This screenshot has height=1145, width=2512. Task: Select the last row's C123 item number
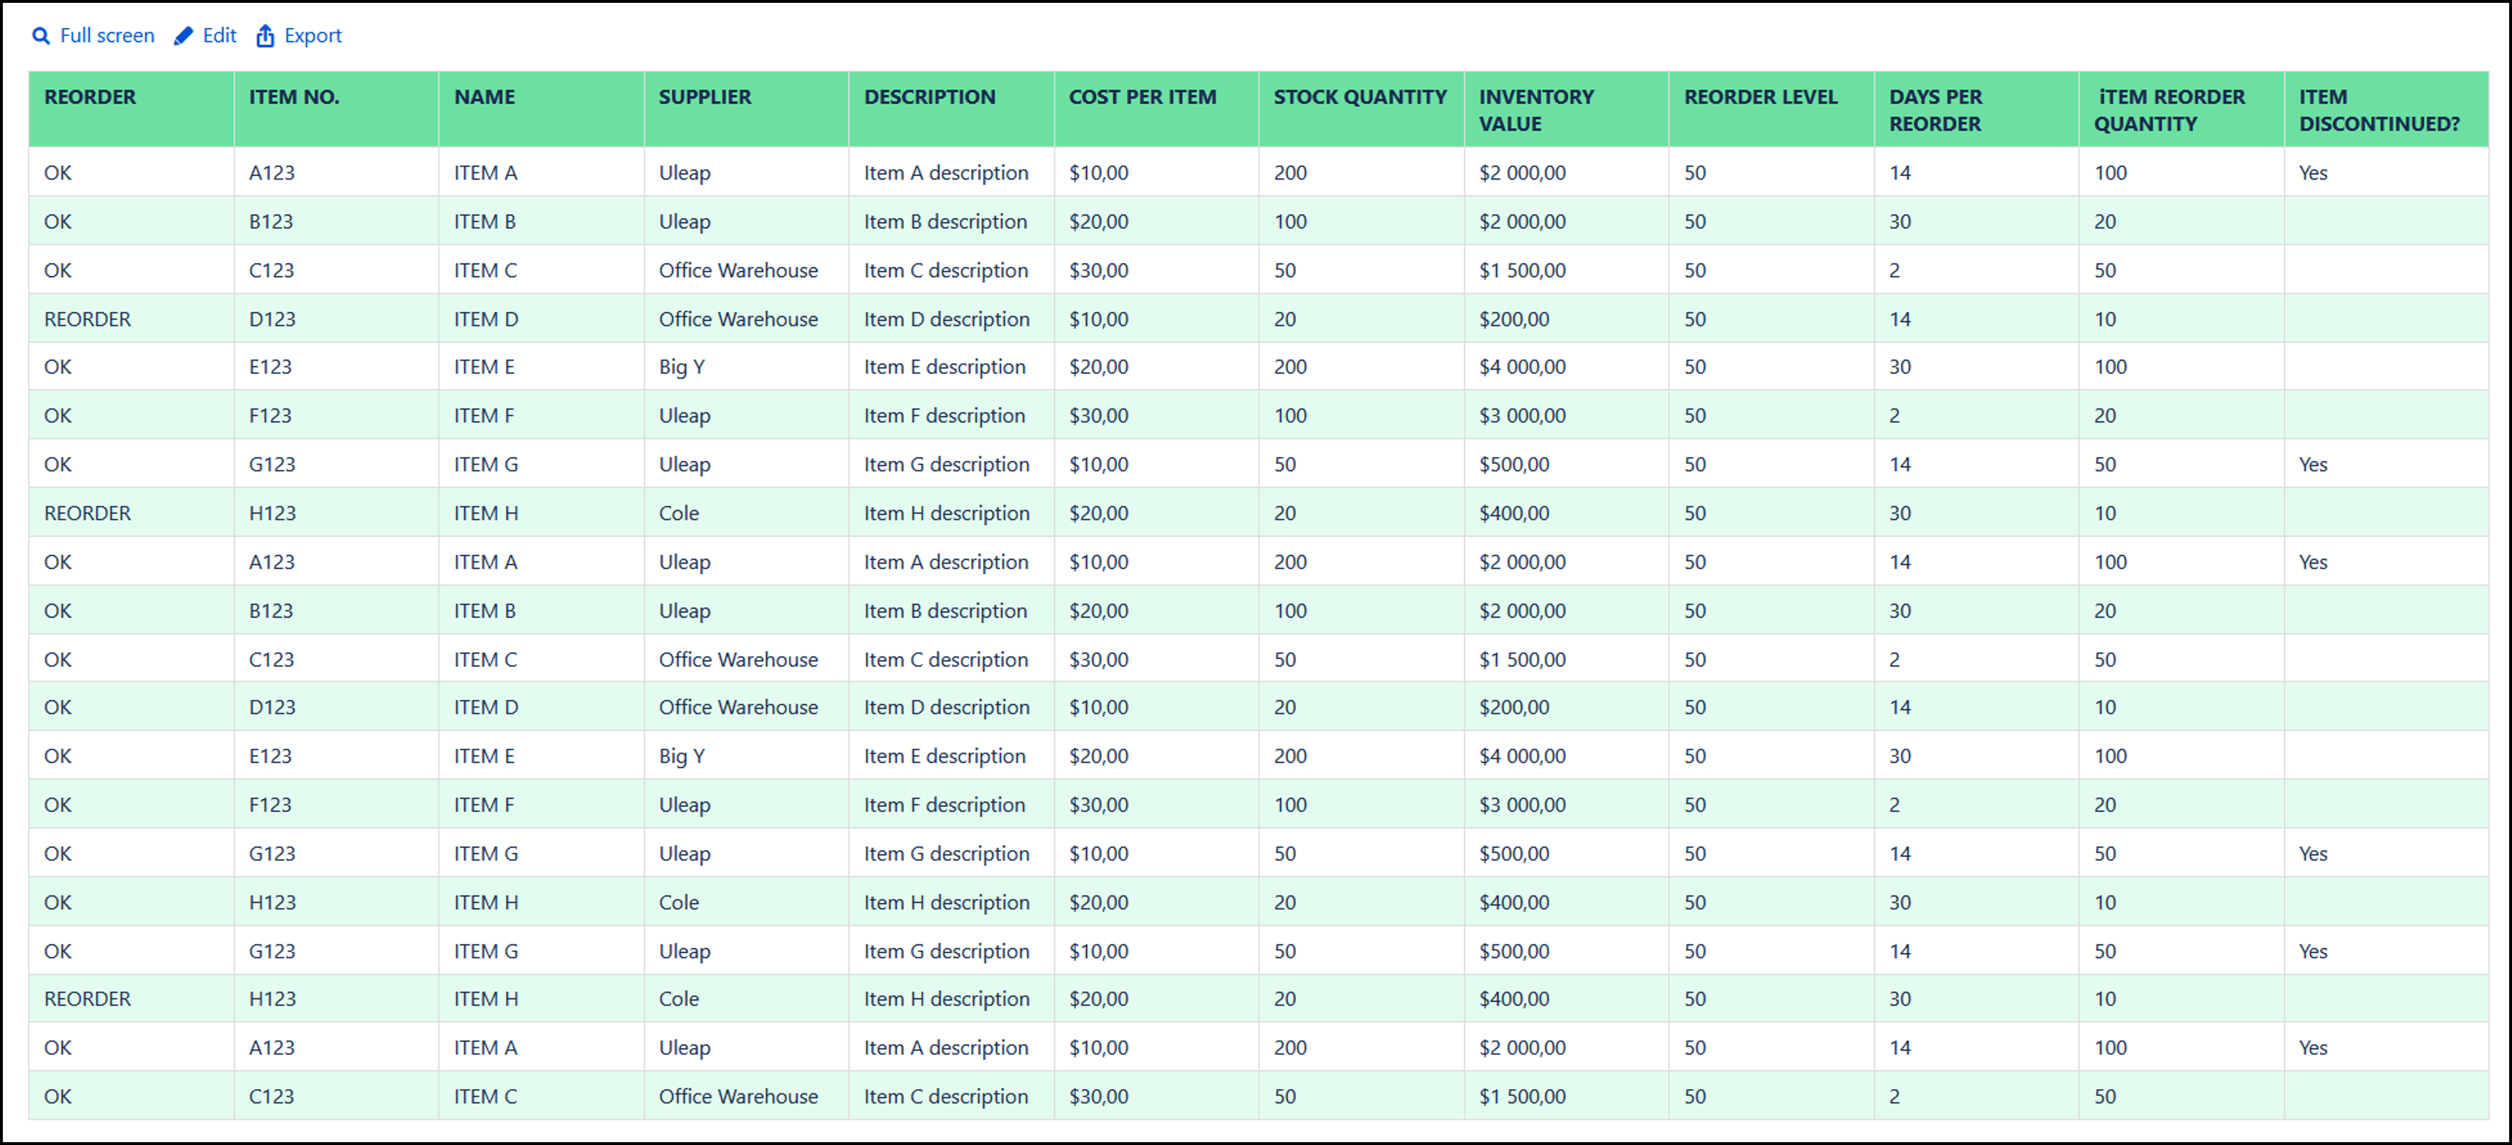point(271,1096)
